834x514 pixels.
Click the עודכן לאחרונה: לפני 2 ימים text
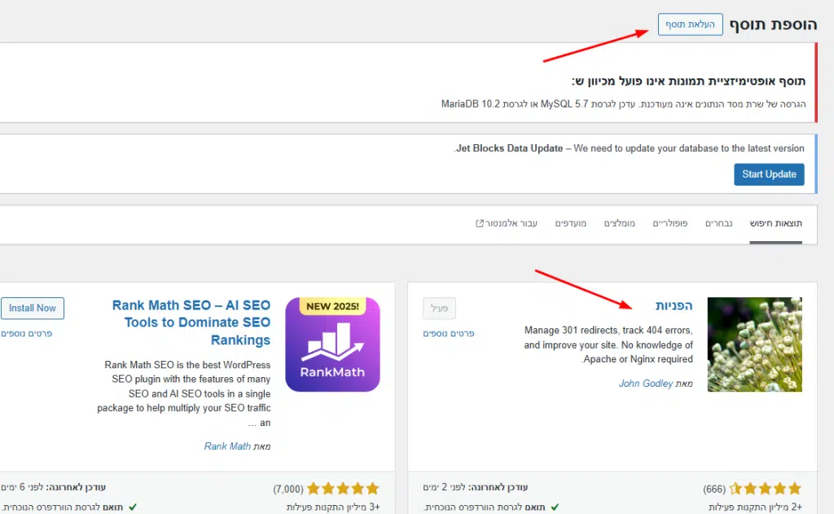(x=476, y=487)
